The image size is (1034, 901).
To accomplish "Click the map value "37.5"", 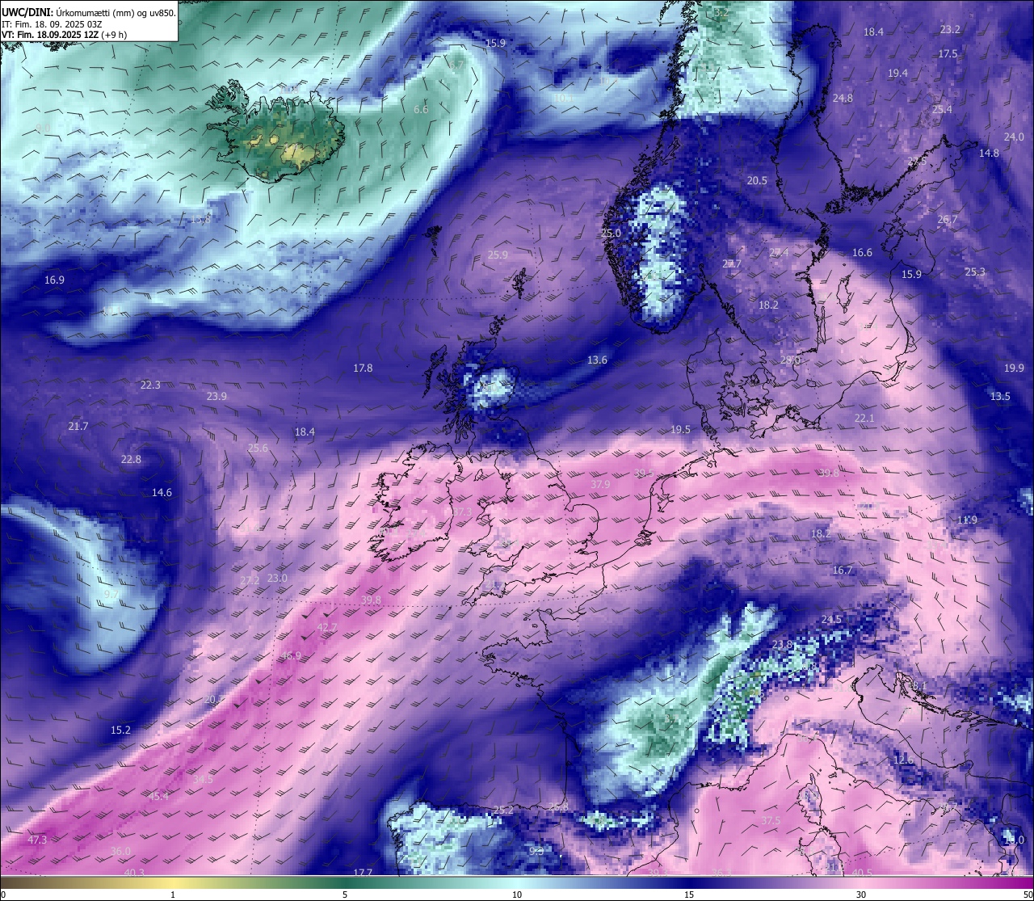I will [x=771, y=821].
